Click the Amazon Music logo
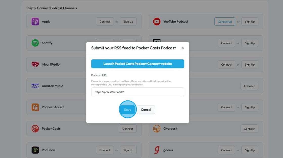The height and width of the screenshot is (158, 283). coord(35,86)
